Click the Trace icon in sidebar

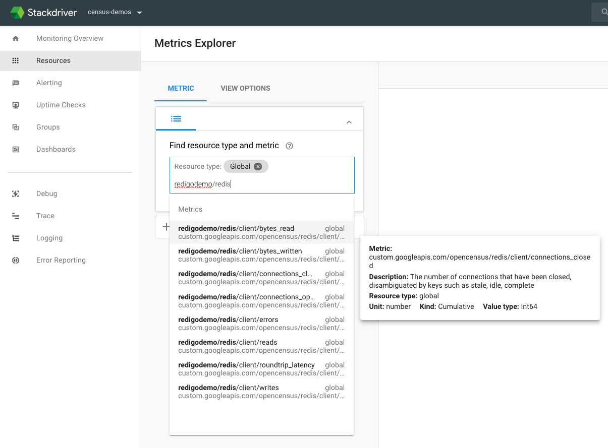tap(16, 216)
